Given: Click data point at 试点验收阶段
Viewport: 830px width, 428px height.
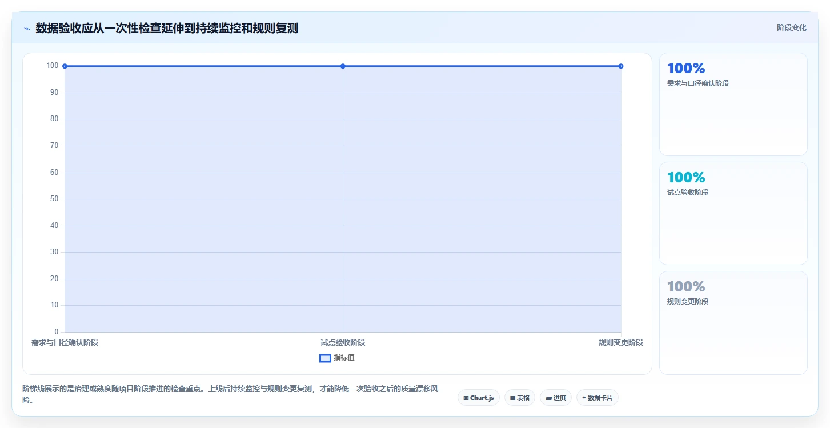Looking at the screenshot, I should point(343,66).
